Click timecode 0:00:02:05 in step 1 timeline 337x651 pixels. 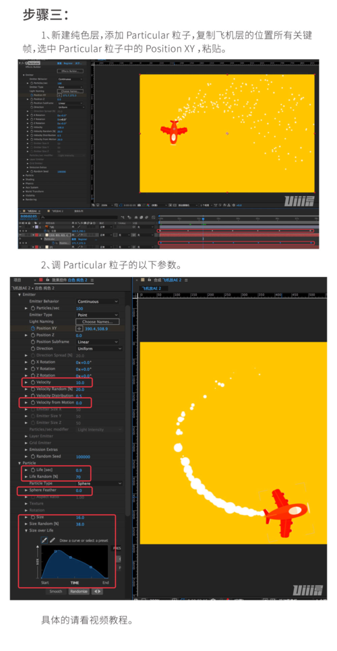coord(29,216)
